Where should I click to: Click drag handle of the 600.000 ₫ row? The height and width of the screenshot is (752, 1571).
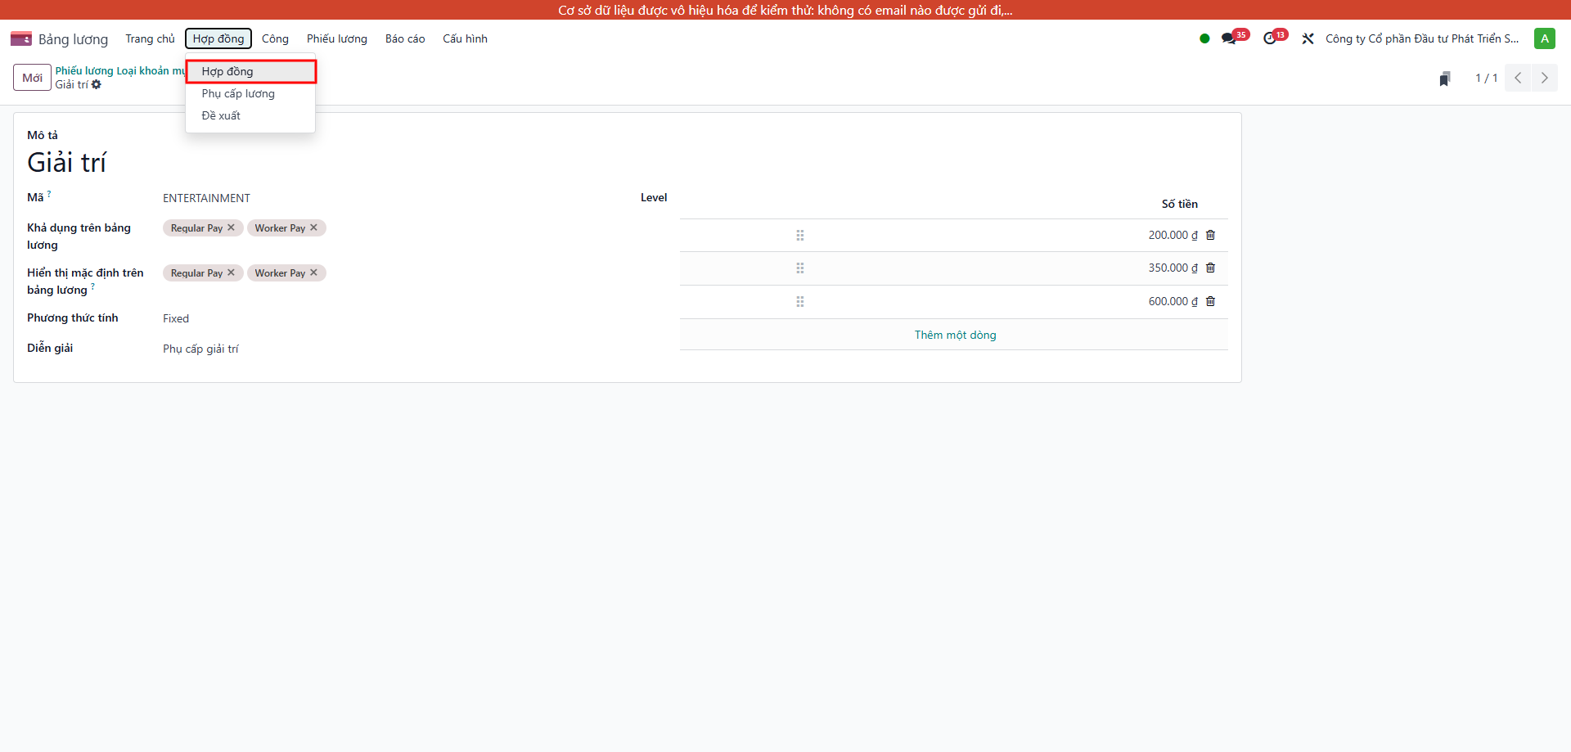pos(800,301)
